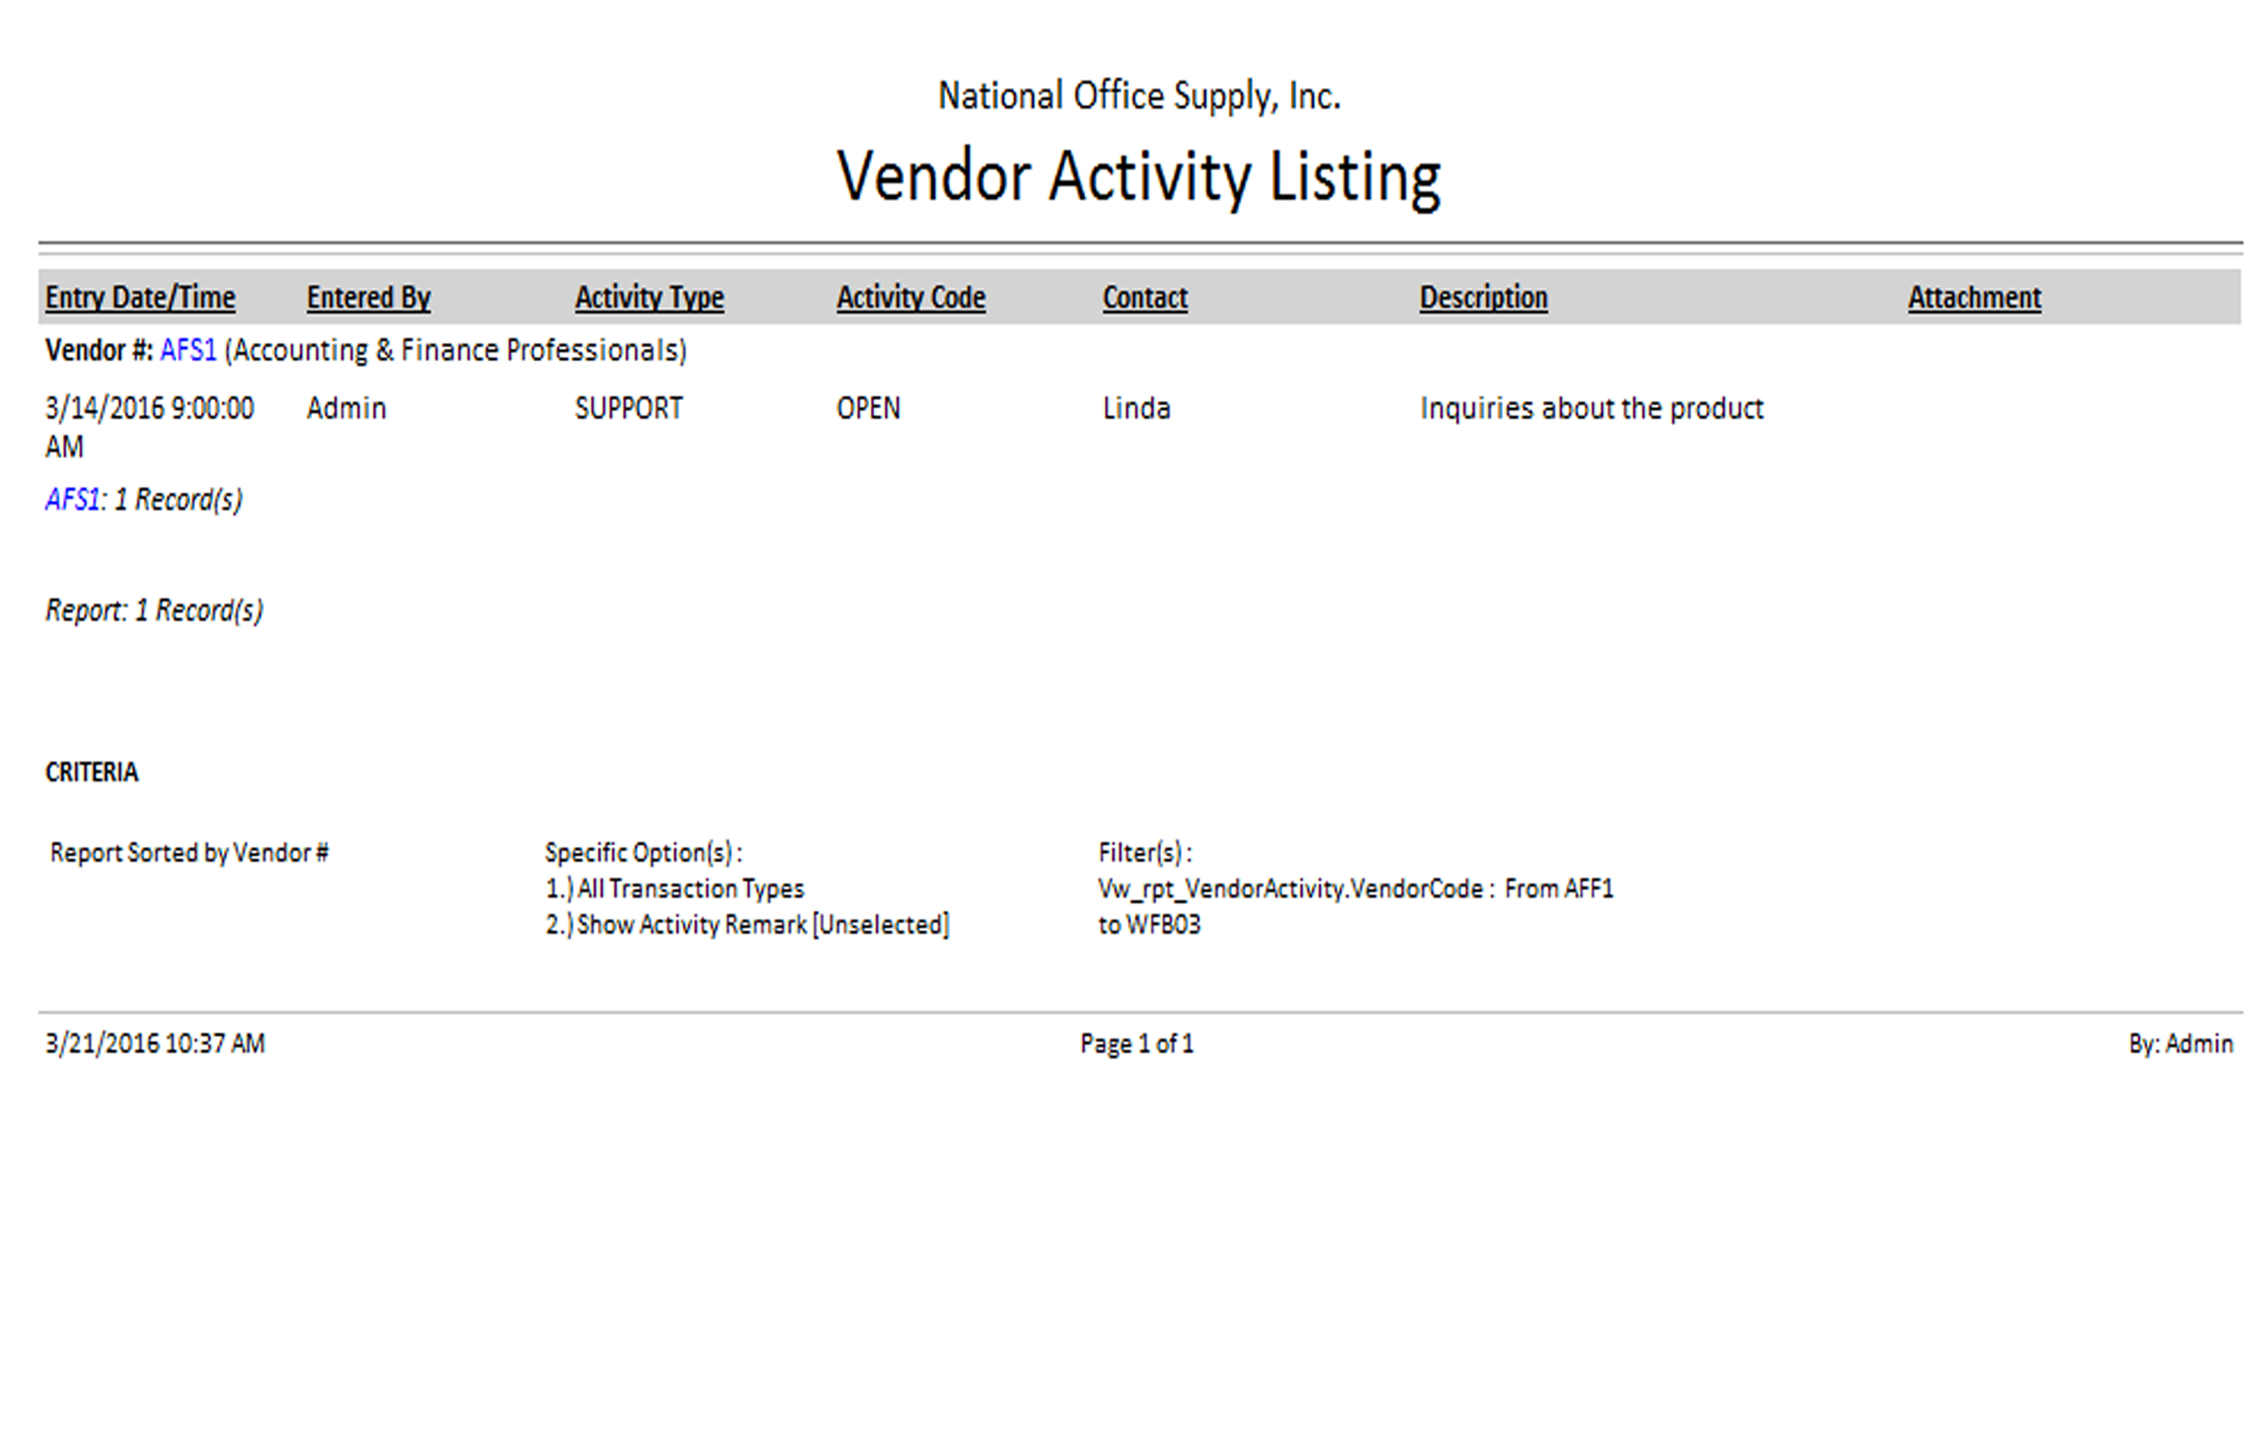Image resolution: width=2260 pixels, height=1446 pixels.
Task: Select the Vendor Activity Listing title
Action: [x=1138, y=177]
